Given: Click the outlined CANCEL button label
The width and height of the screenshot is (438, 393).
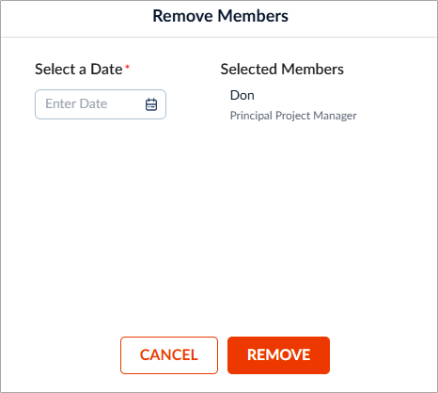Looking at the screenshot, I should [169, 355].
